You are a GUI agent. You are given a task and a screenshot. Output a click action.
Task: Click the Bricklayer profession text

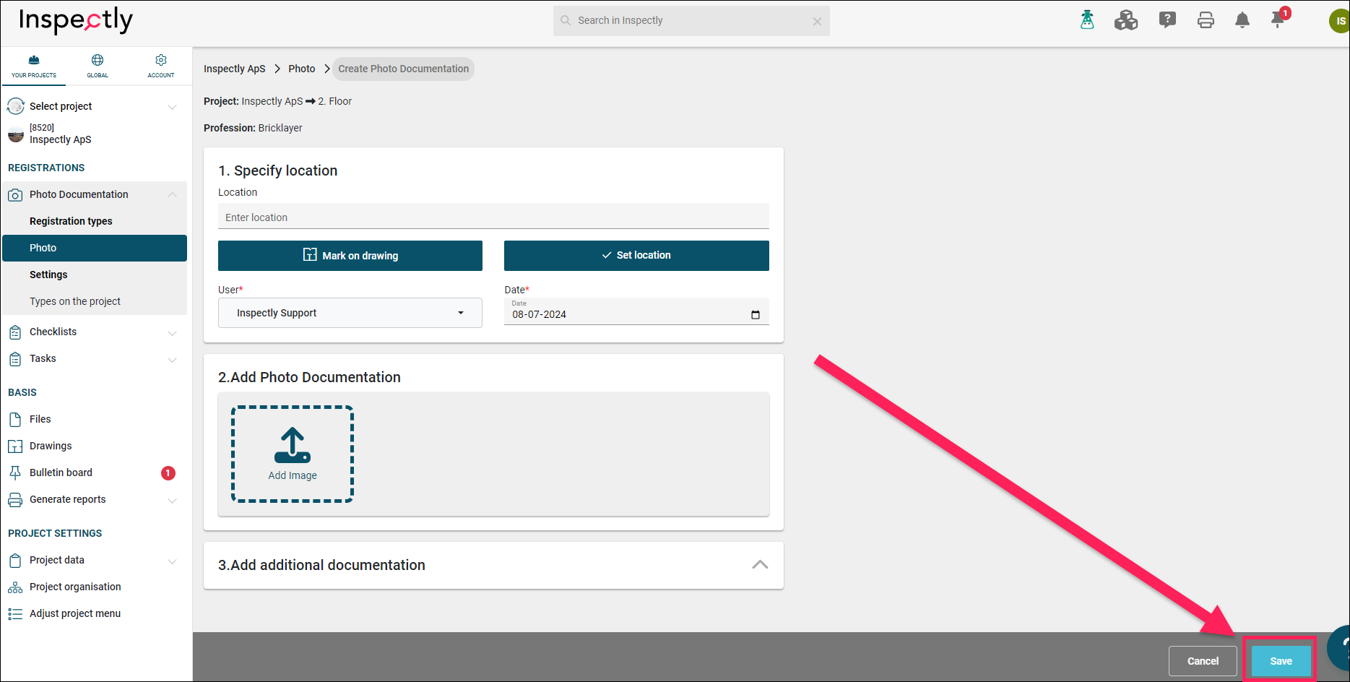pos(280,128)
